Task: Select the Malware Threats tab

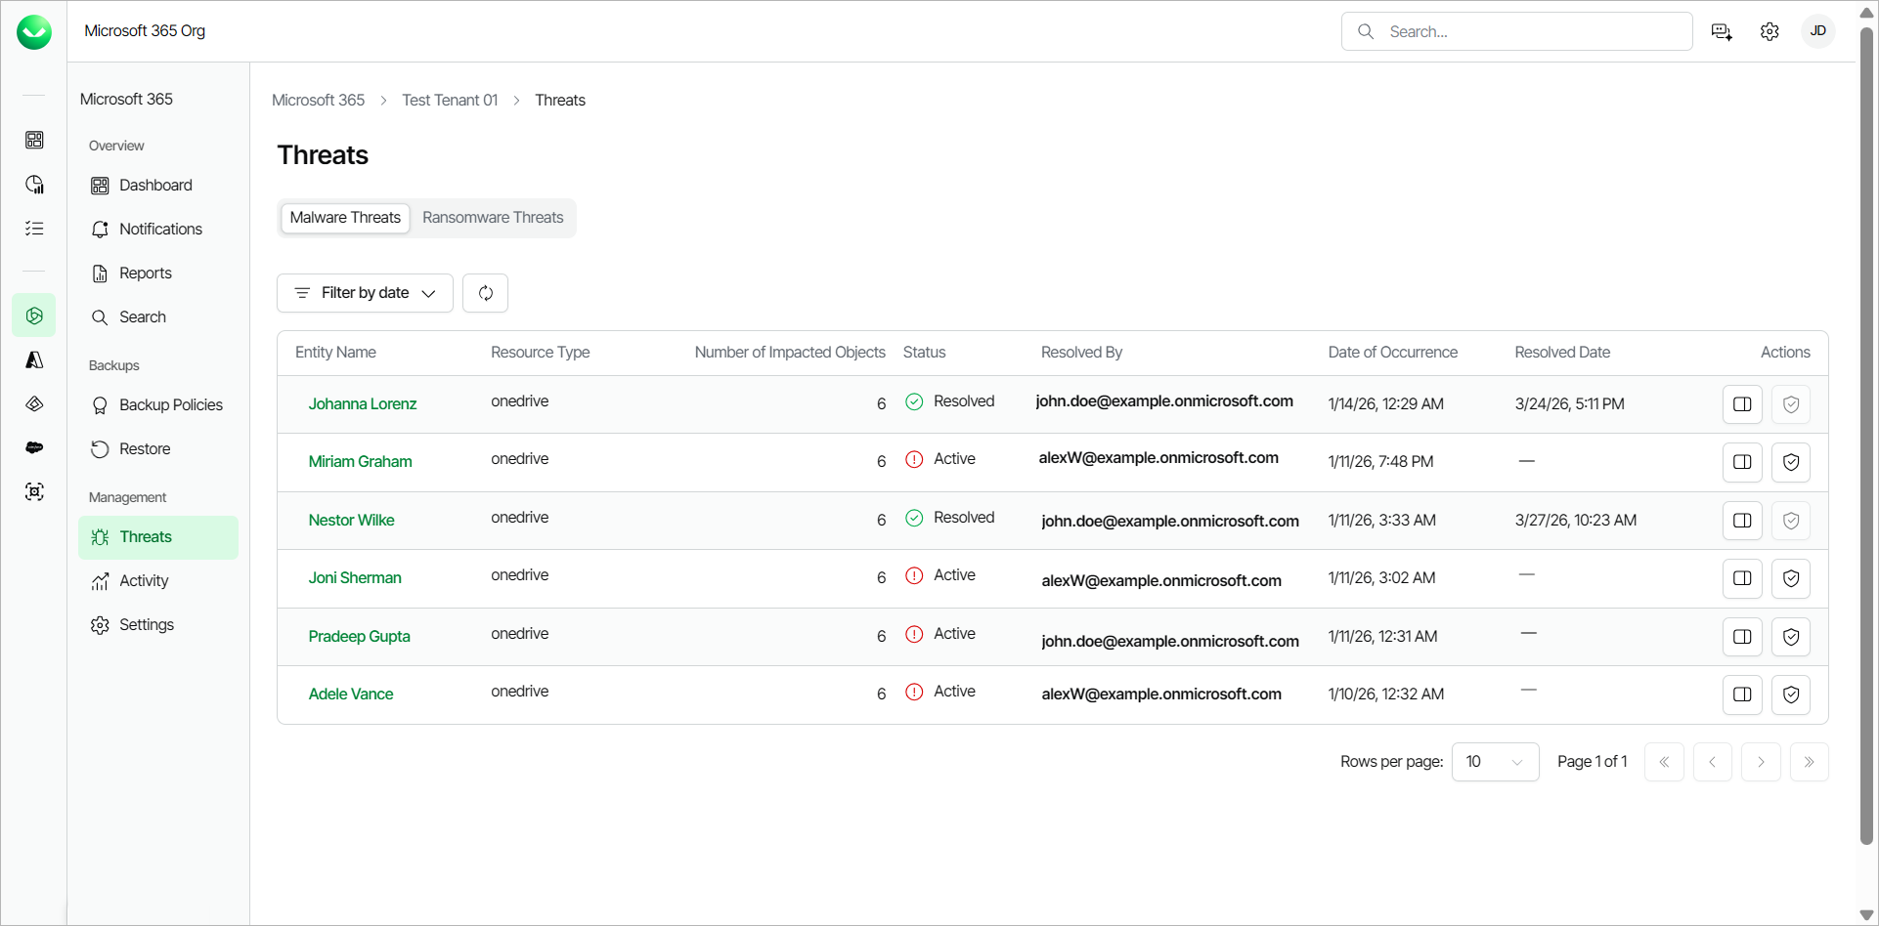Action: [x=345, y=218]
